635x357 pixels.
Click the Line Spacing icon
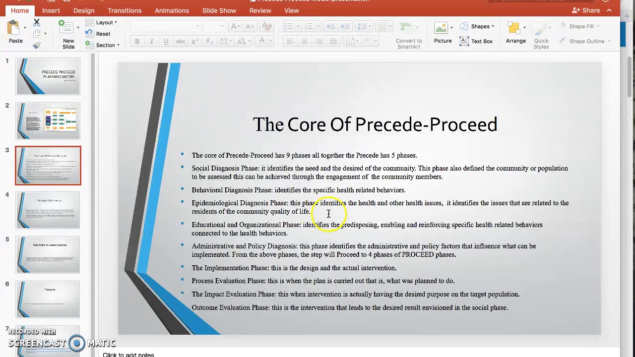pos(363,26)
